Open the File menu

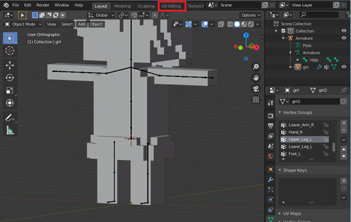[15, 5]
